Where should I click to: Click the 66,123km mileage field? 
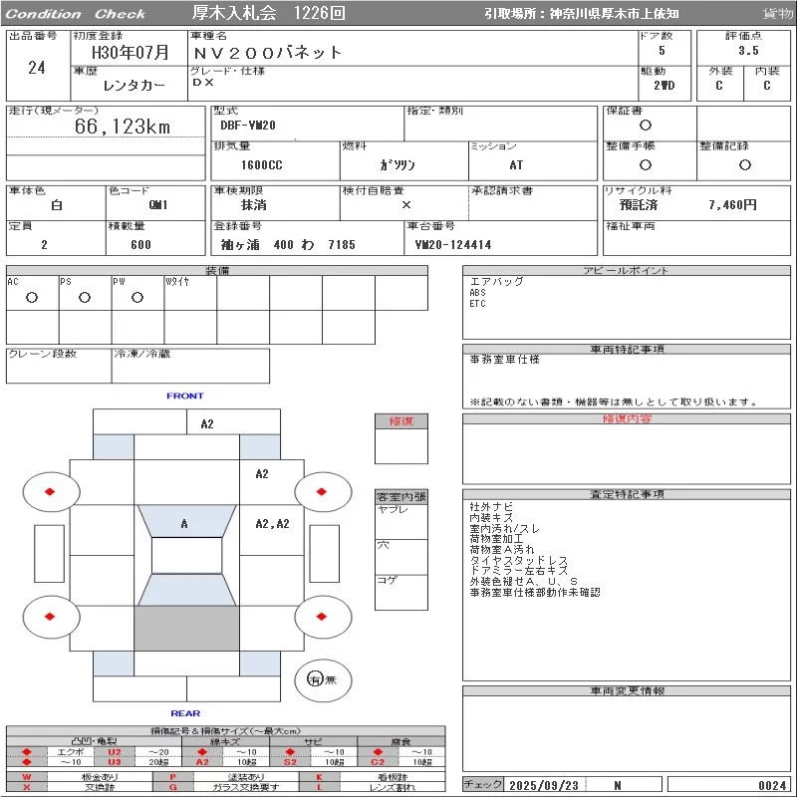[124, 128]
